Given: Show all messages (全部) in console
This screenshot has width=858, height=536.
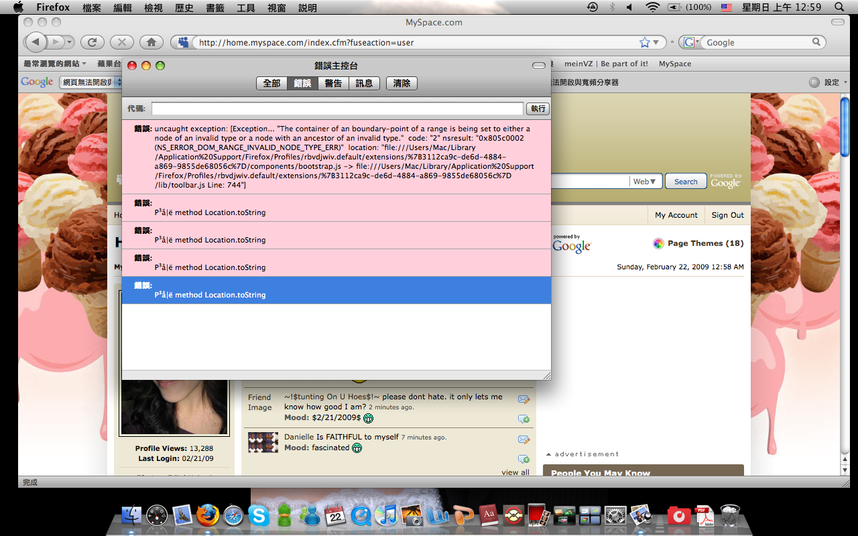Looking at the screenshot, I should (x=271, y=83).
